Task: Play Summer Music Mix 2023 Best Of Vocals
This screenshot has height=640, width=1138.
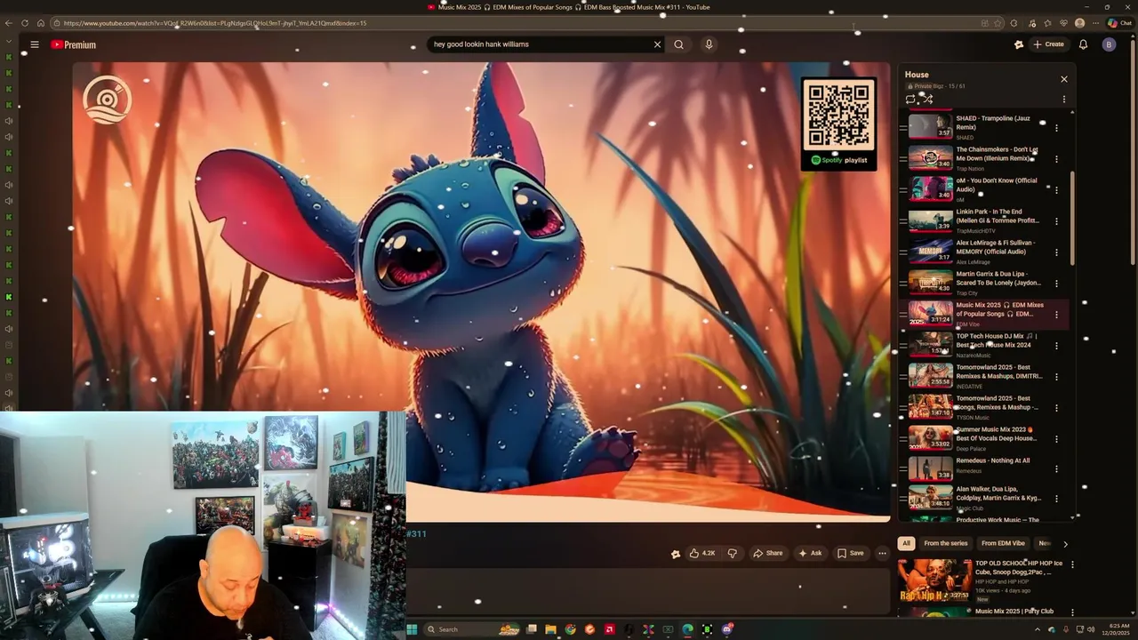Action: [x=996, y=434]
